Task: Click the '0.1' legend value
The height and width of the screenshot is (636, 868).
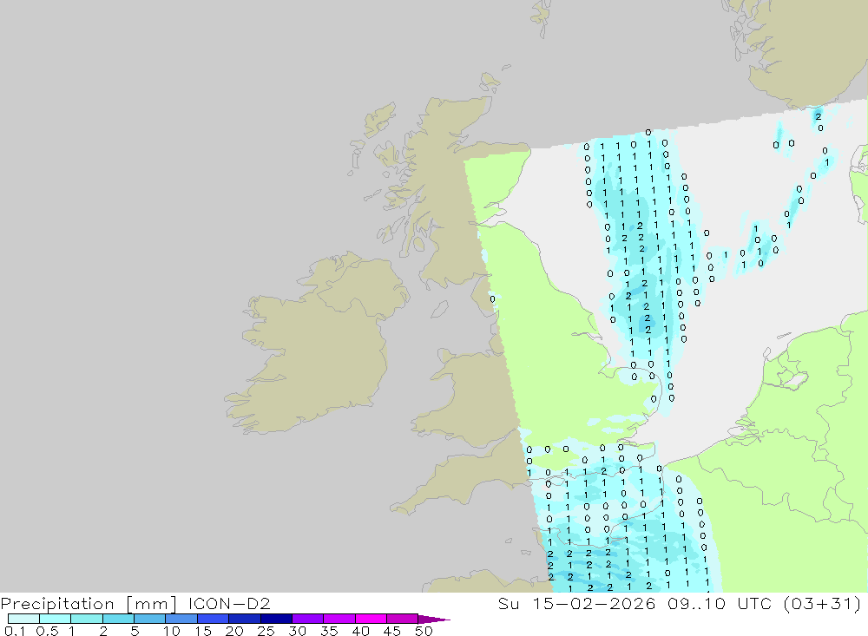Action: (x=15, y=631)
